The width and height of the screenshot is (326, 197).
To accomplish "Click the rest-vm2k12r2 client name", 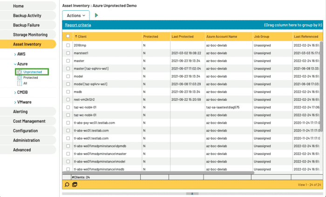I will [x=84, y=99].
